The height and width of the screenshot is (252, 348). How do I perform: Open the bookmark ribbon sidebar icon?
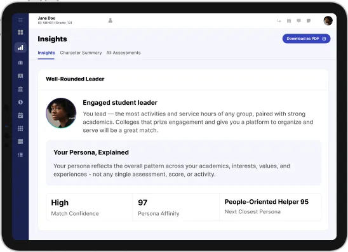(20, 76)
